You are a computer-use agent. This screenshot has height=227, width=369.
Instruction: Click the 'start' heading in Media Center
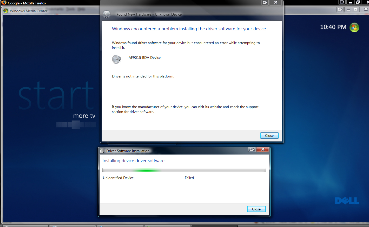[56, 96]
